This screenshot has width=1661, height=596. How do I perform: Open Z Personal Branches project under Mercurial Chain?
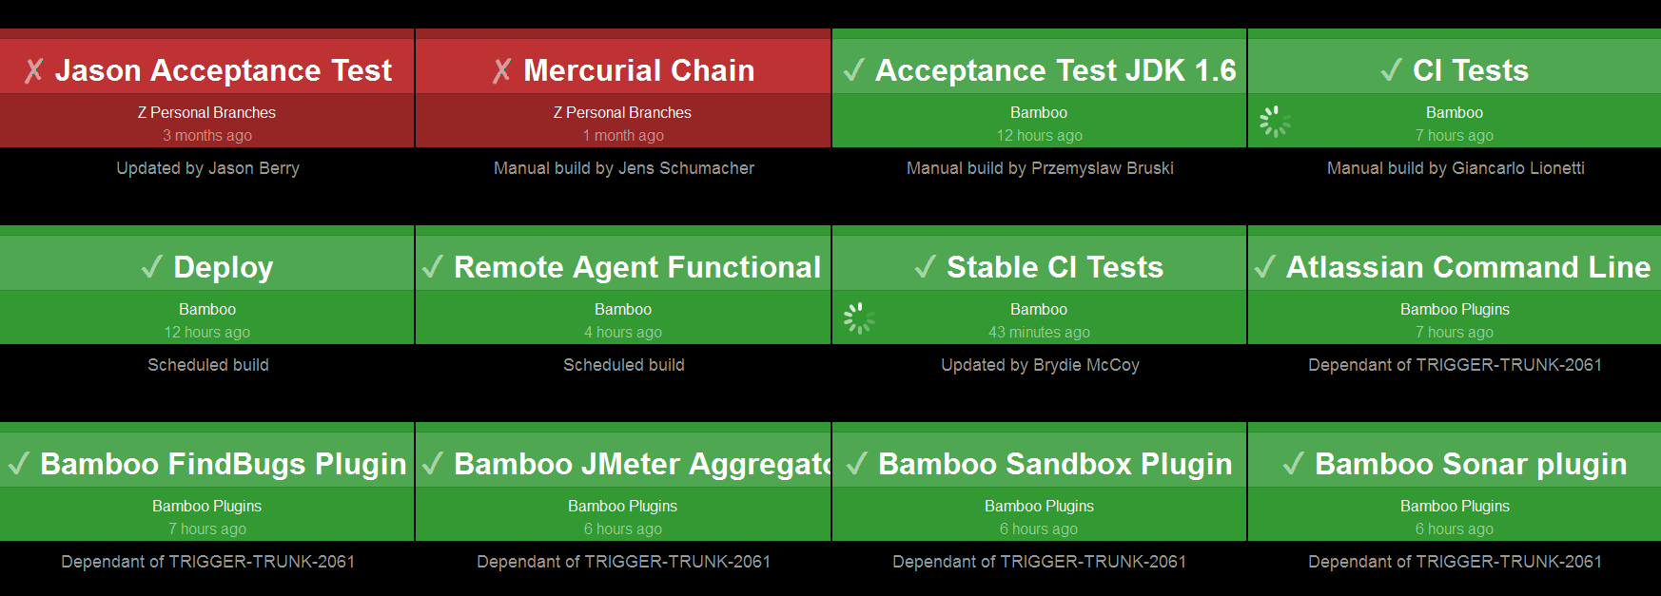click(622, 112)
